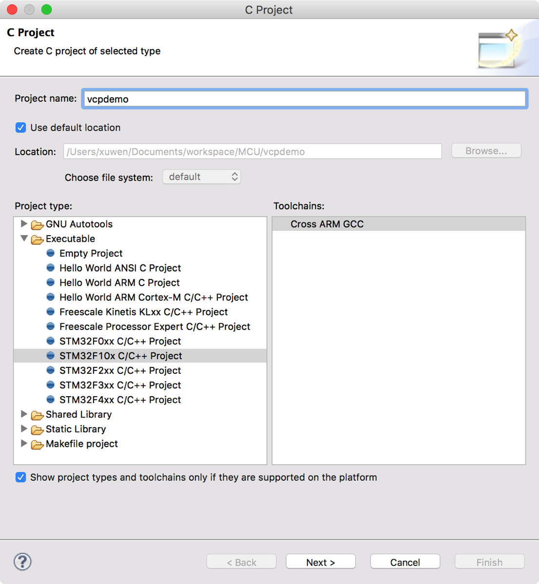
Task: Click the Empty Project template icon
Action: click(x=50, y=253)
